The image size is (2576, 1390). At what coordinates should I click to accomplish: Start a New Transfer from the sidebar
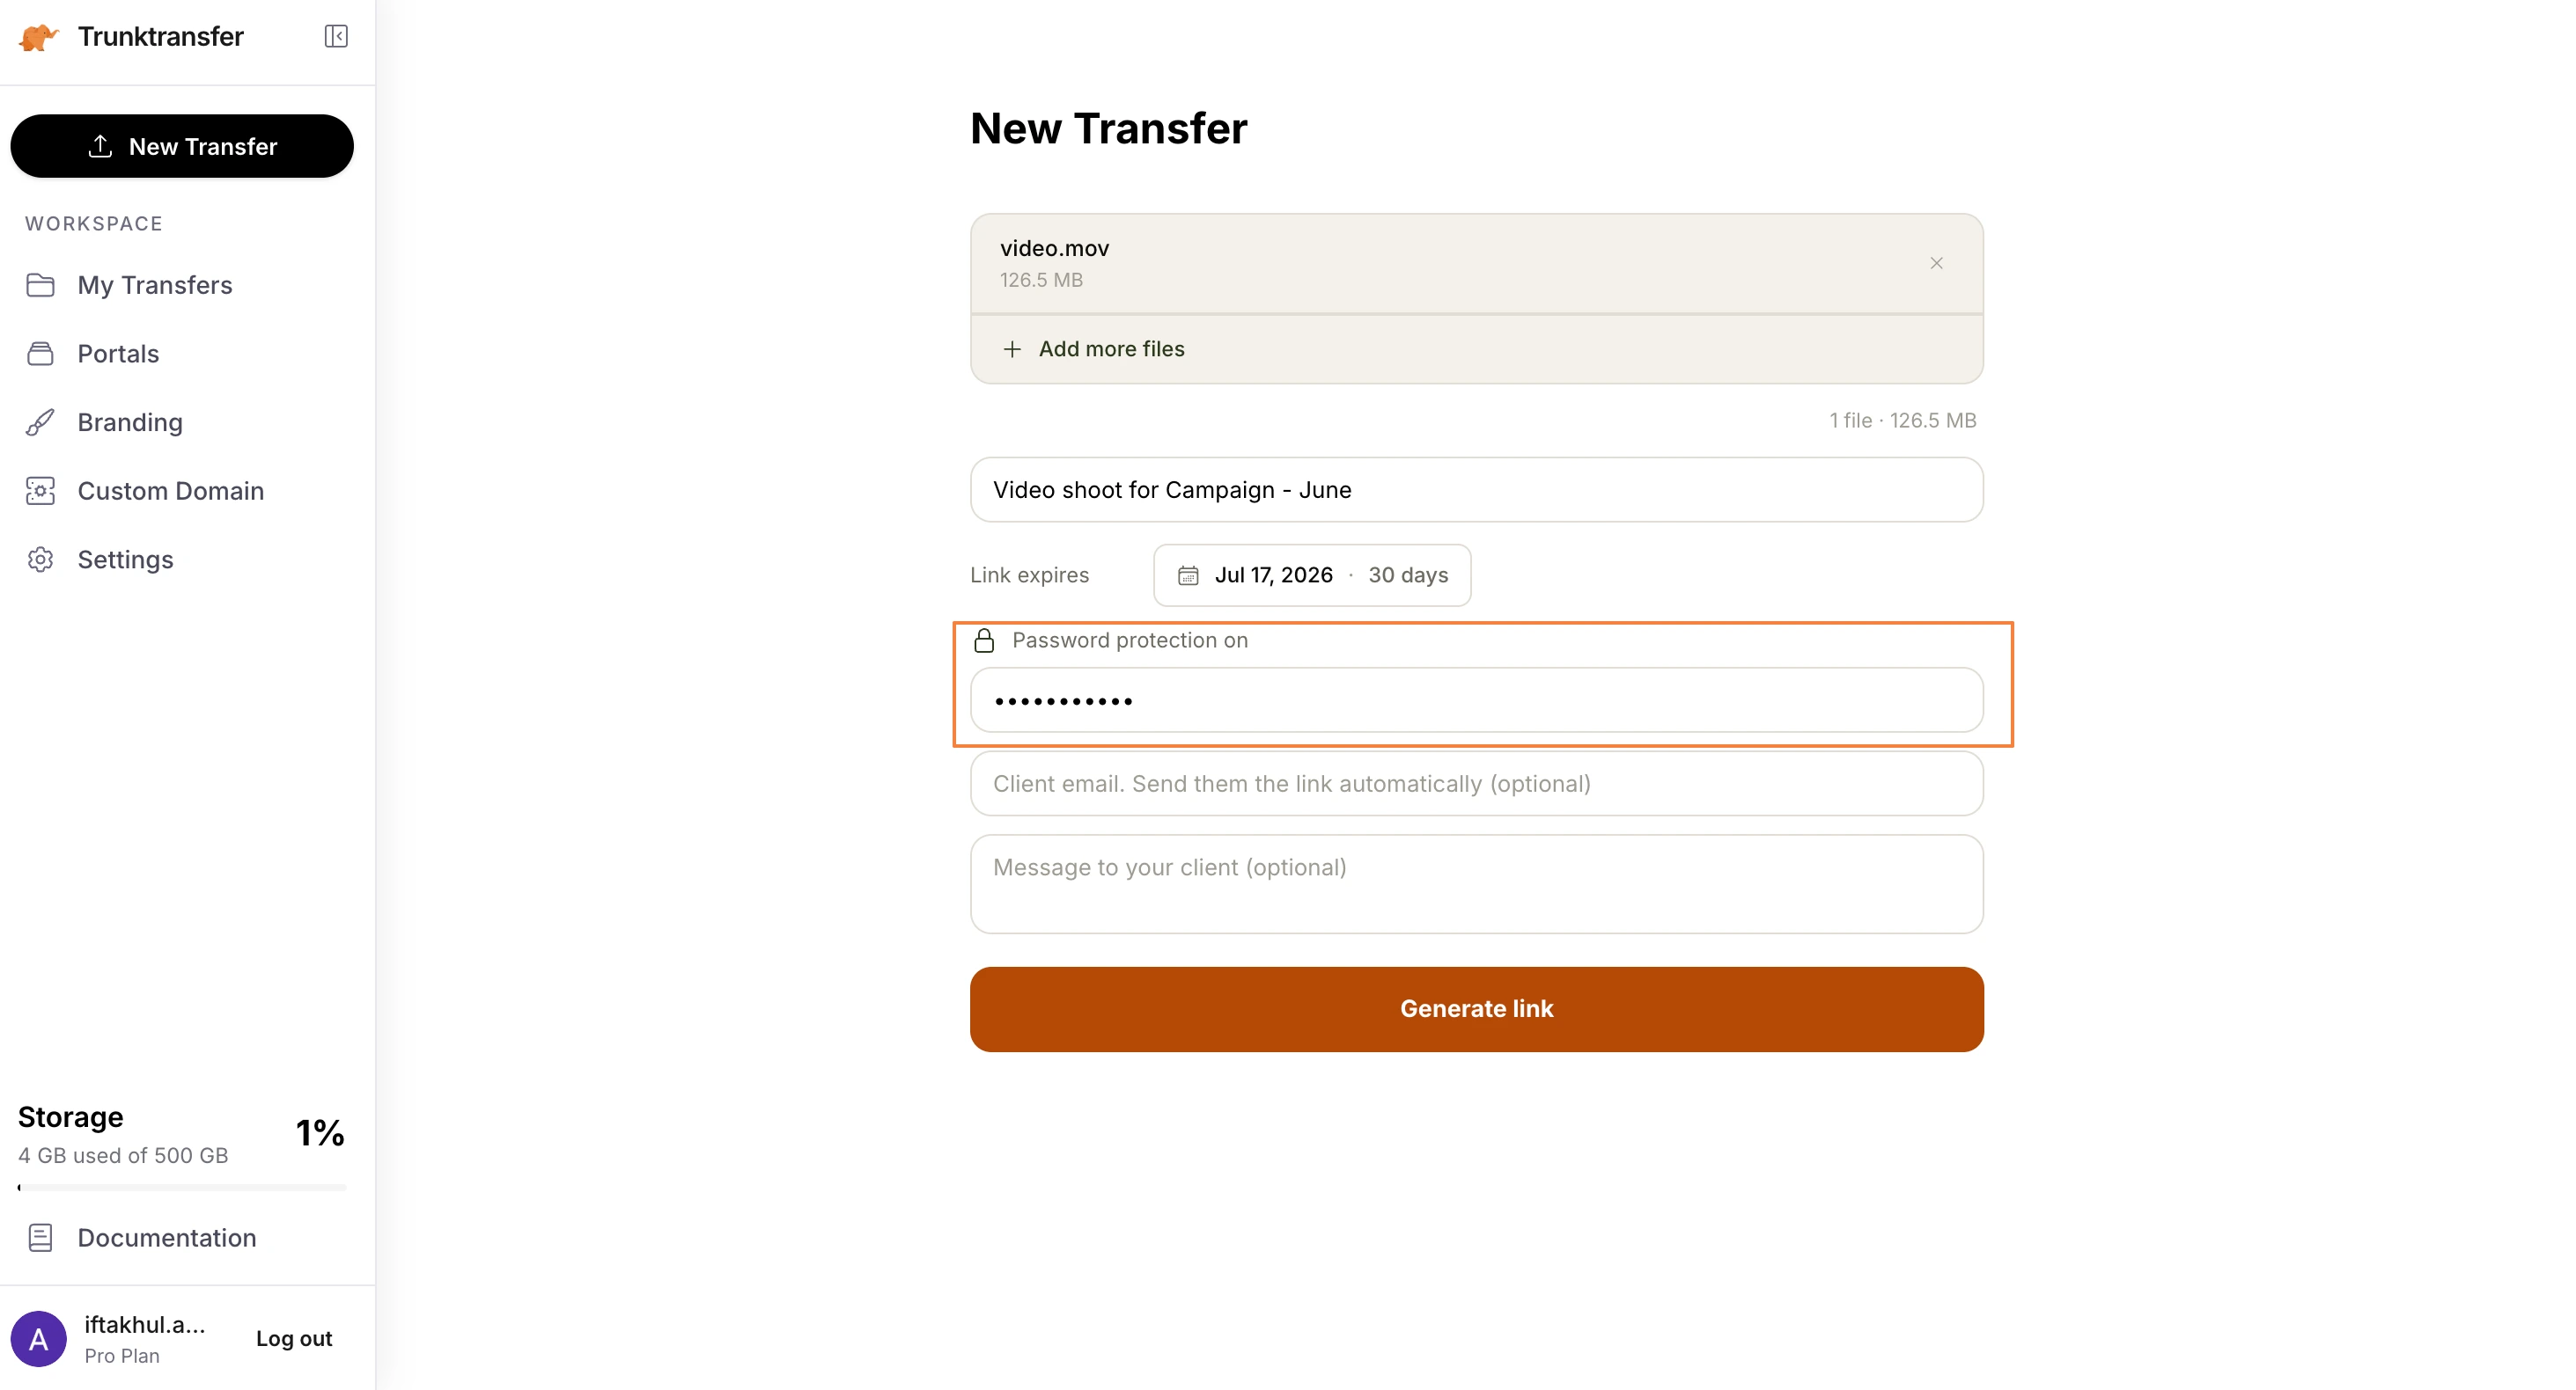pos(182,146)
